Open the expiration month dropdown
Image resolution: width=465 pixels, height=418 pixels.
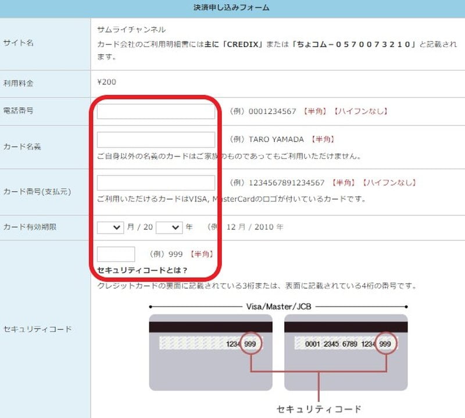tap(110, 228)
